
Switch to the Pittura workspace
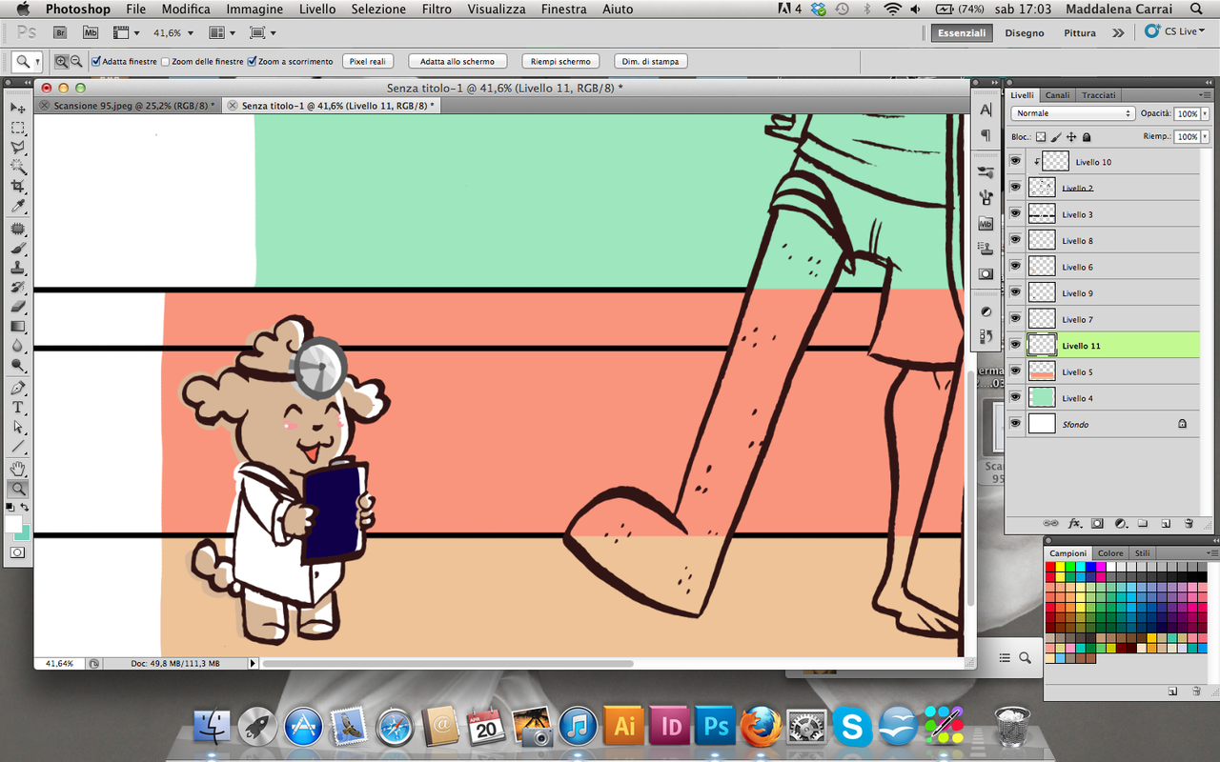[x=1080, y=32]
